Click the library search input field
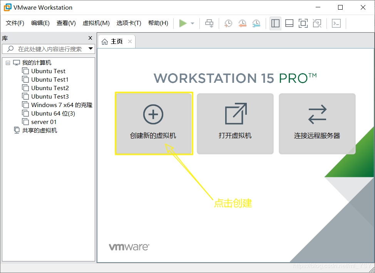Screen dimensions: 375x273 50,49
